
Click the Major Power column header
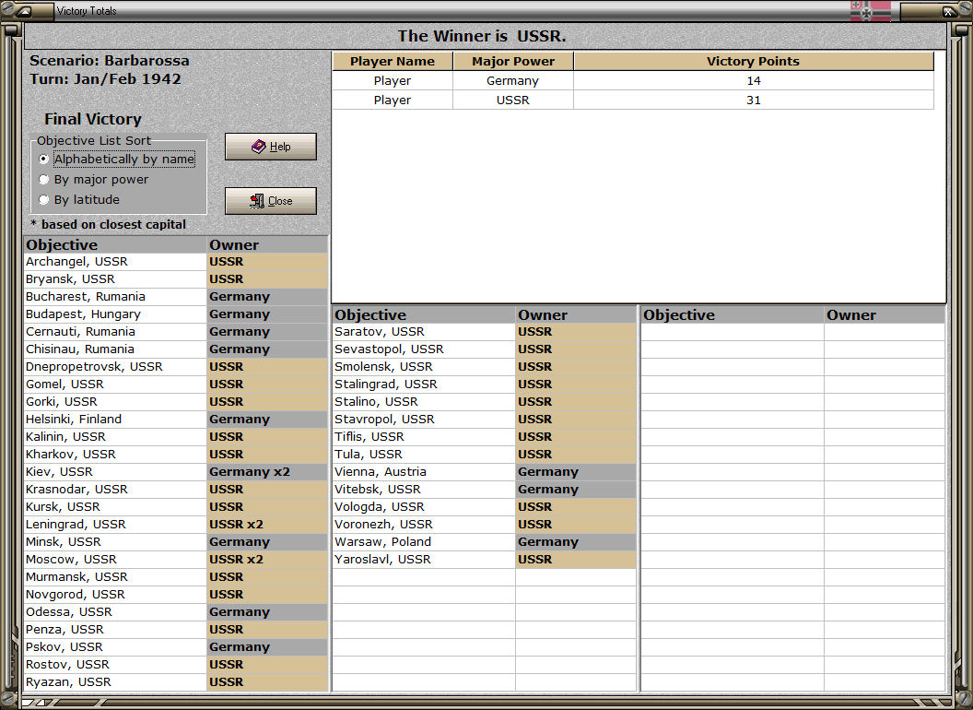513,62
